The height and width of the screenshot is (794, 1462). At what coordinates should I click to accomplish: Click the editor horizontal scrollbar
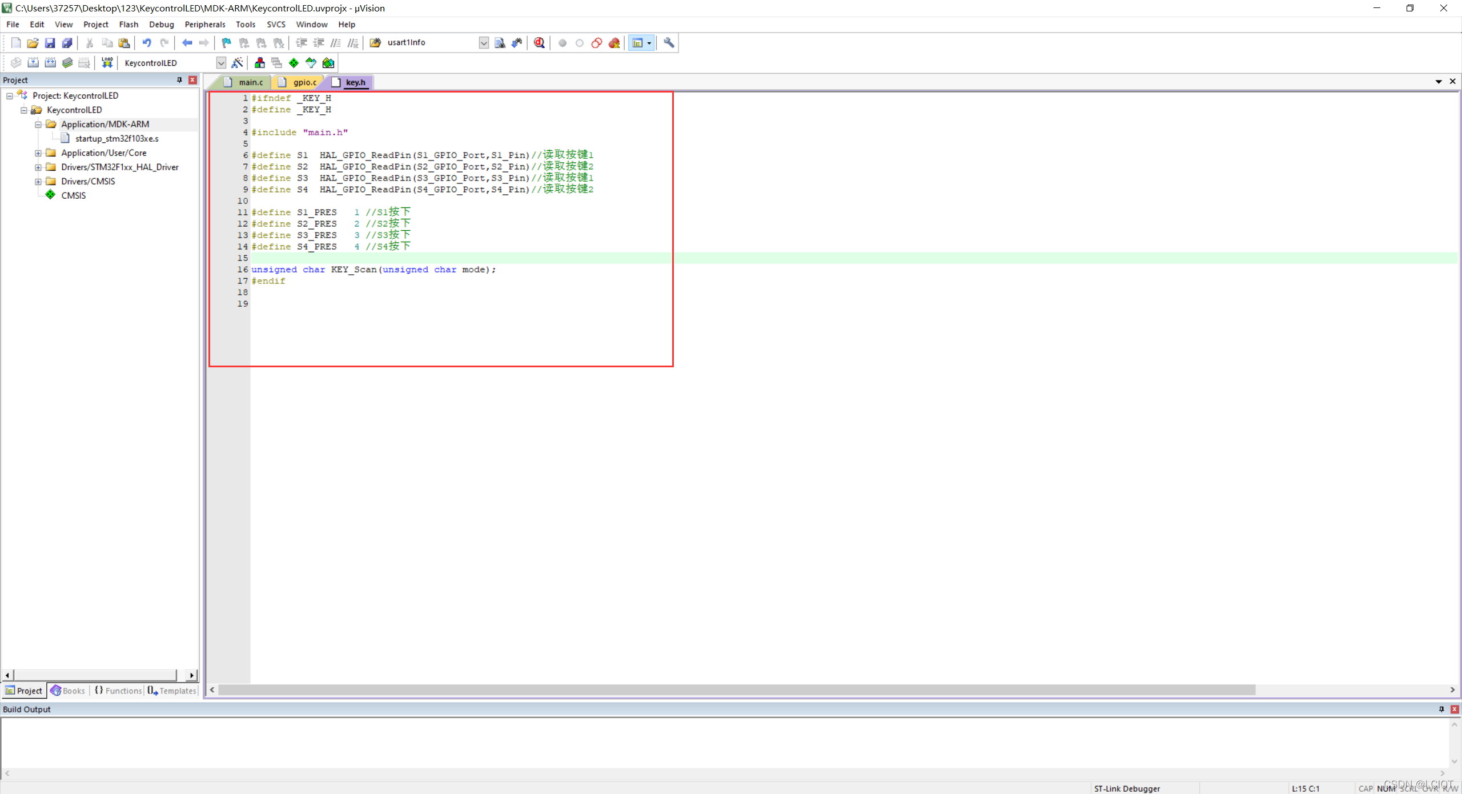click(x=737, y=690)
